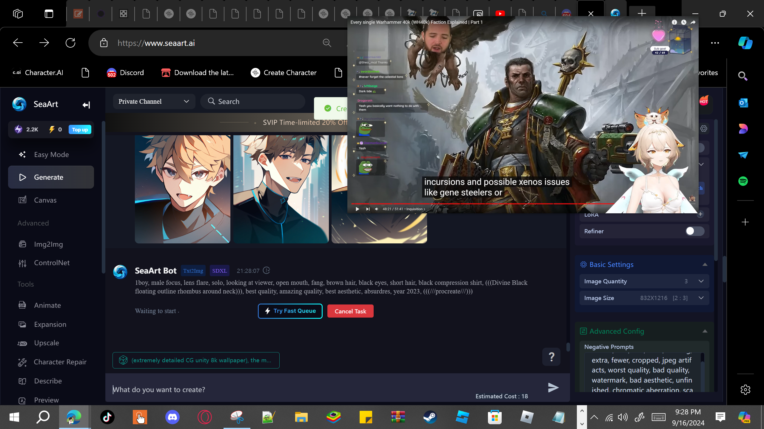764x429 pixels.
Task: Click the extremely detailed CG prompt chip
Action: [x=196, y=360]
